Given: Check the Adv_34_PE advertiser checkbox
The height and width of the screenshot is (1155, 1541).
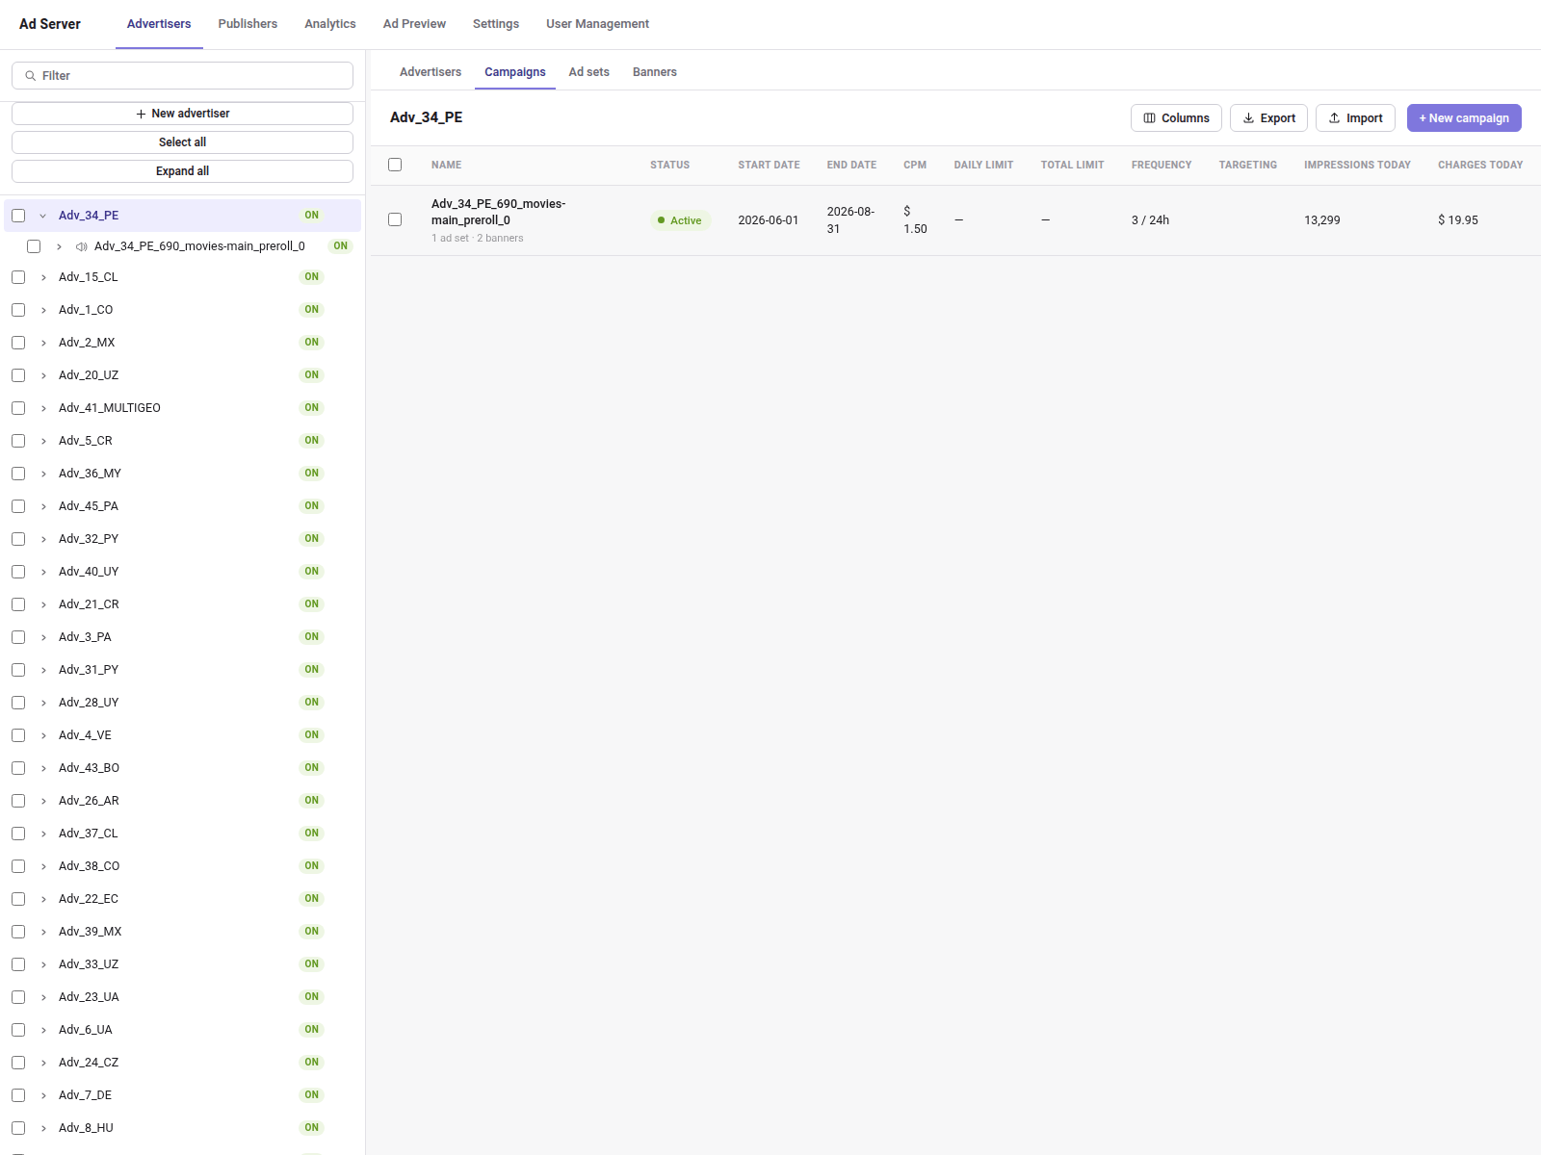Looking at the screenshot, I should pos(18,216).
